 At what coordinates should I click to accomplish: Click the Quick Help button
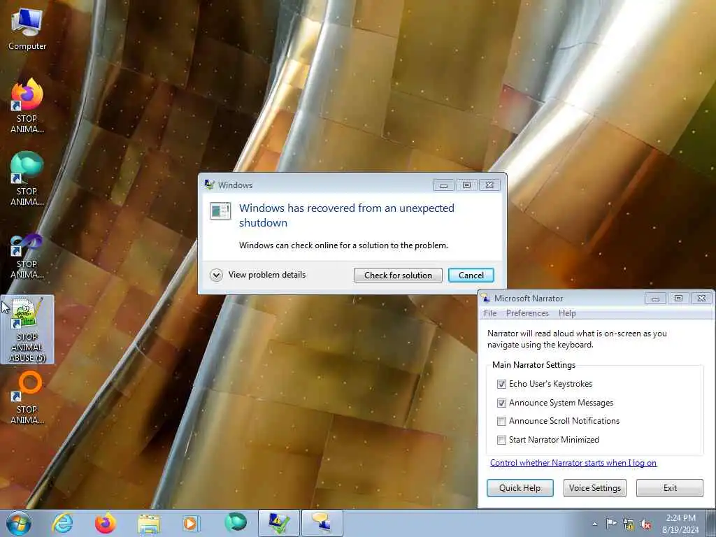tap(520, 487)
